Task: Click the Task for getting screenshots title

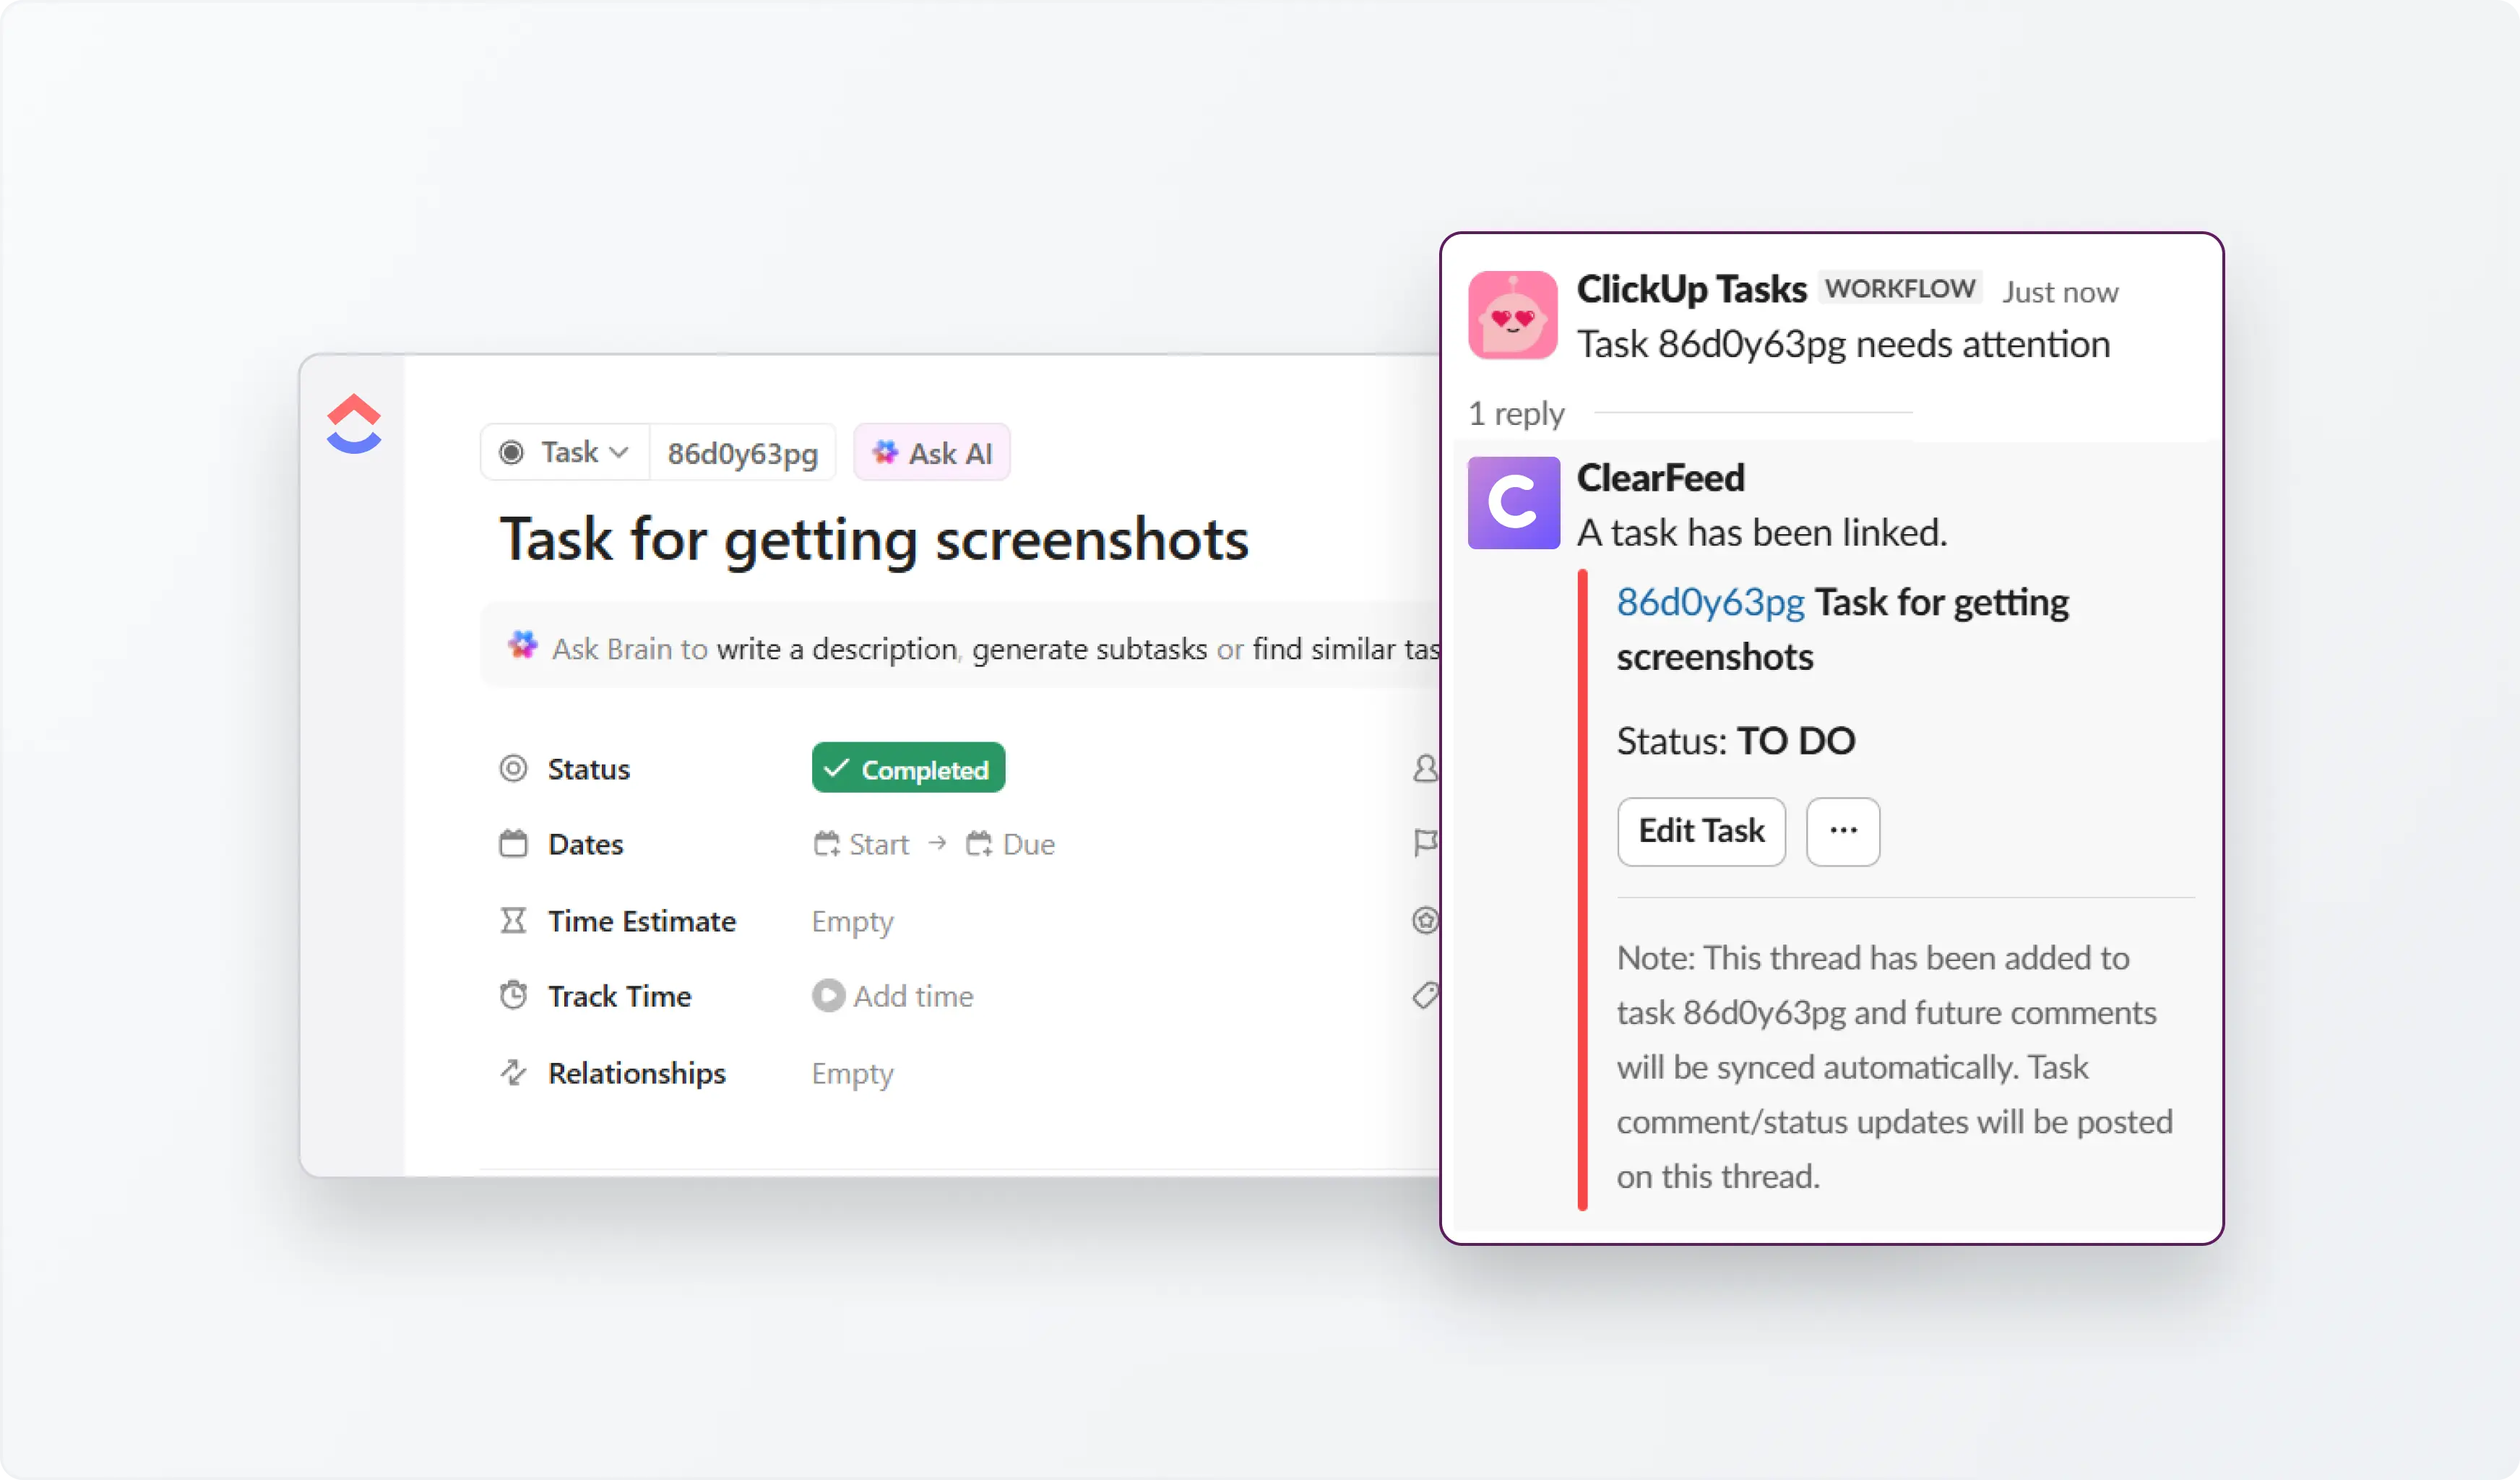Action: tap(874, 540)
